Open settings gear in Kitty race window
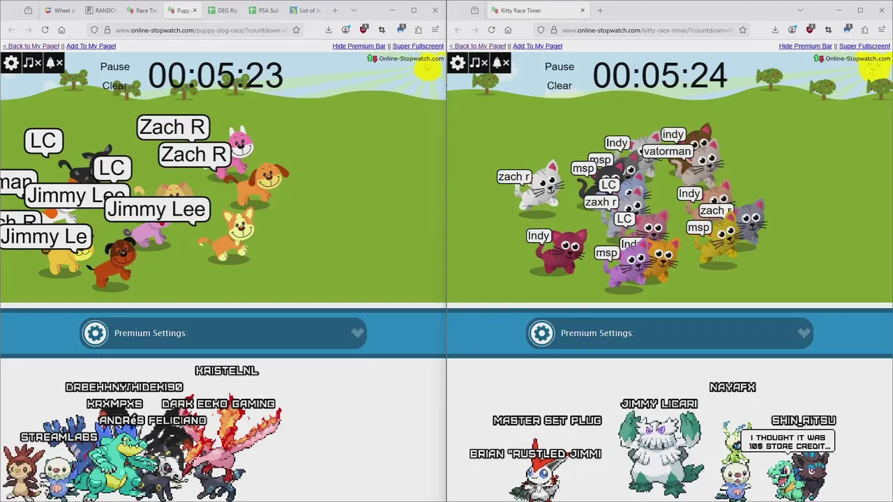The image size is (893, 502). (x=458, y=63)
